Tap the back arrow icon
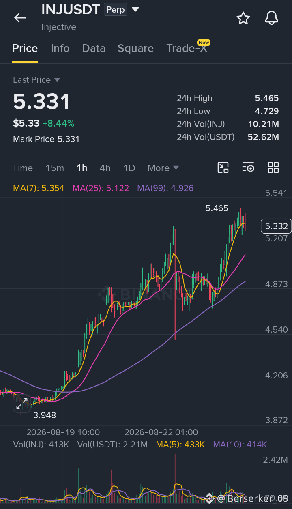 20,18
